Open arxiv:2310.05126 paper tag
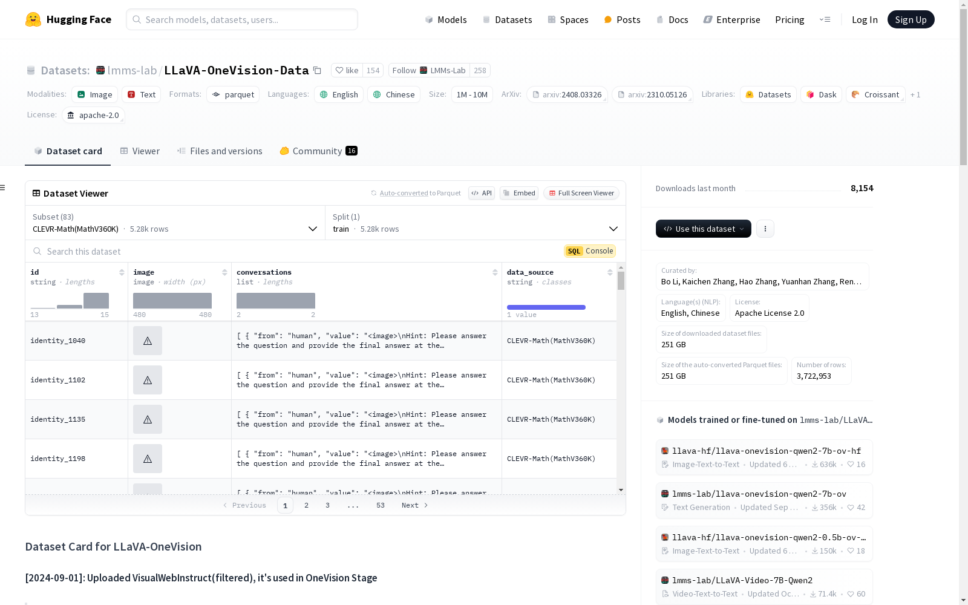This screenshot has height=605, width=968. pyautogui.click(x=652, y=94)
